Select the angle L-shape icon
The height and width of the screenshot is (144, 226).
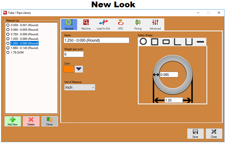click(x=178, y=42)
